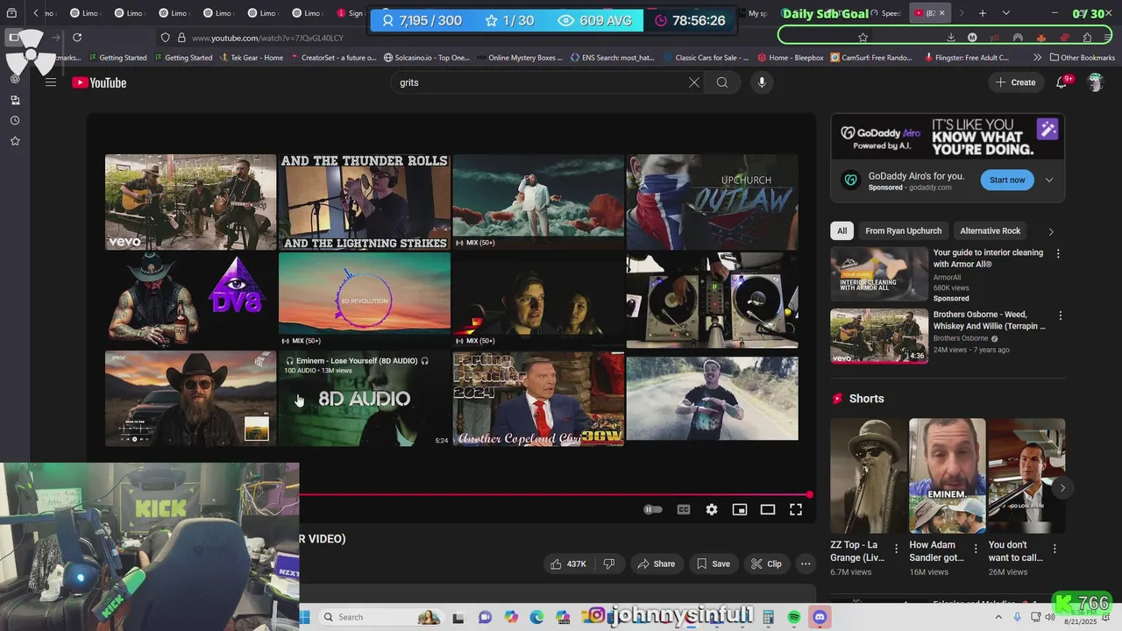This screenshot has height=631, width=1122.
Task: Open the account avatar menu
Action: point(1096,82)
